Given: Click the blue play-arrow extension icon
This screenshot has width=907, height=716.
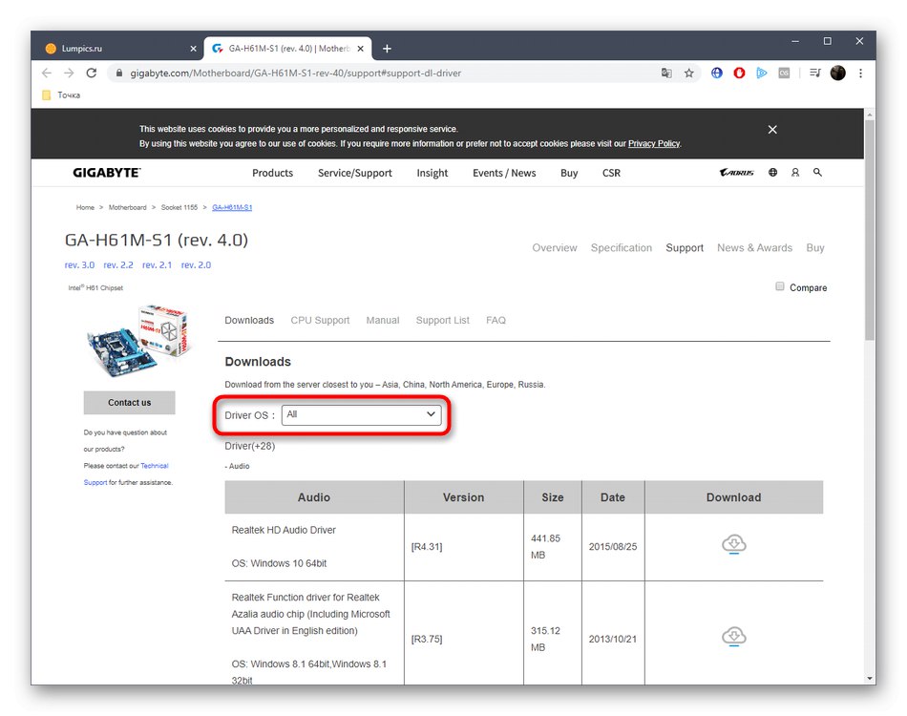Looking at the screenshot, I should [762, 73].
